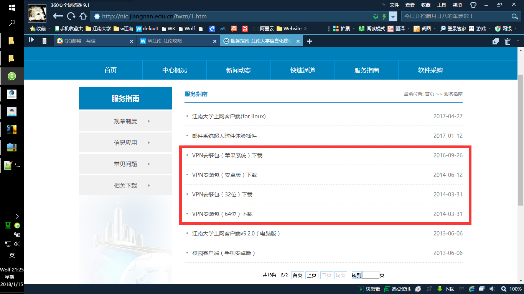This screenshot has height=294, width=524.
Task: Click the browser back arrow button
Action: pyautogui.click(x=58, y=16)
